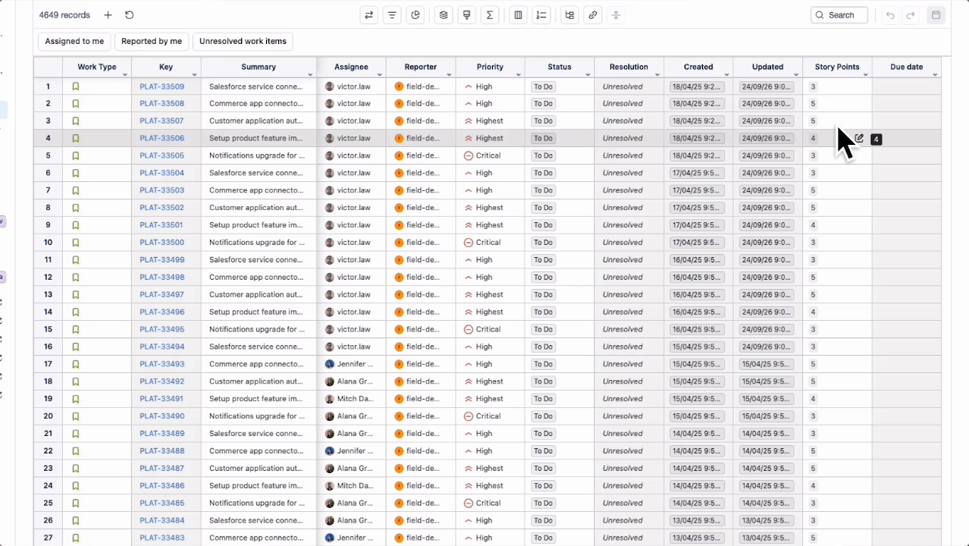Click the redo arrow icon
The image size is (969, 546).
(911, 15)
